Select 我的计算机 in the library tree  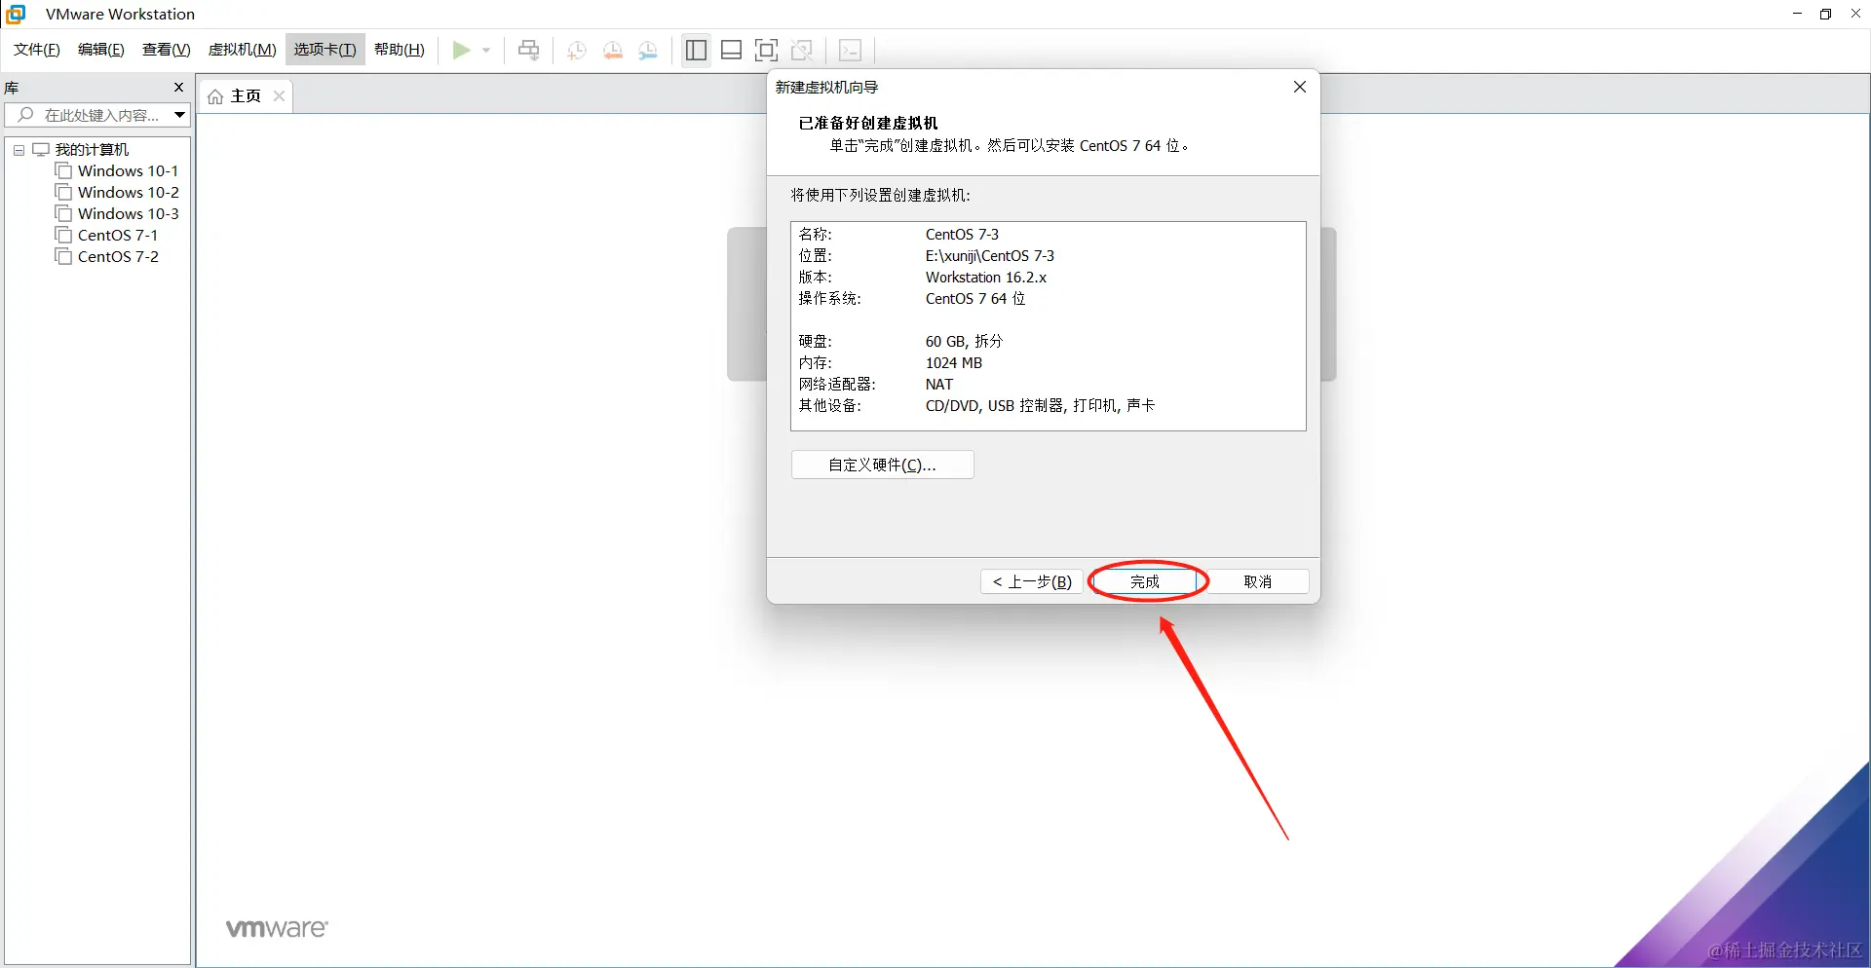pyautogui.click(x=92, y=149)
